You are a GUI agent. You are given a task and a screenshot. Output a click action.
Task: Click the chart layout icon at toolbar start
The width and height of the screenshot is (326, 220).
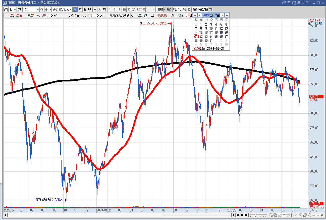click(6, 10)
